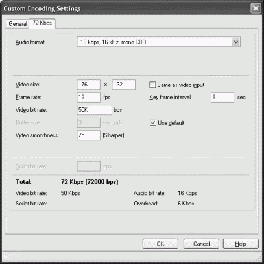
Task: Click the Key frame interval field
Action: tap(222, 98)
